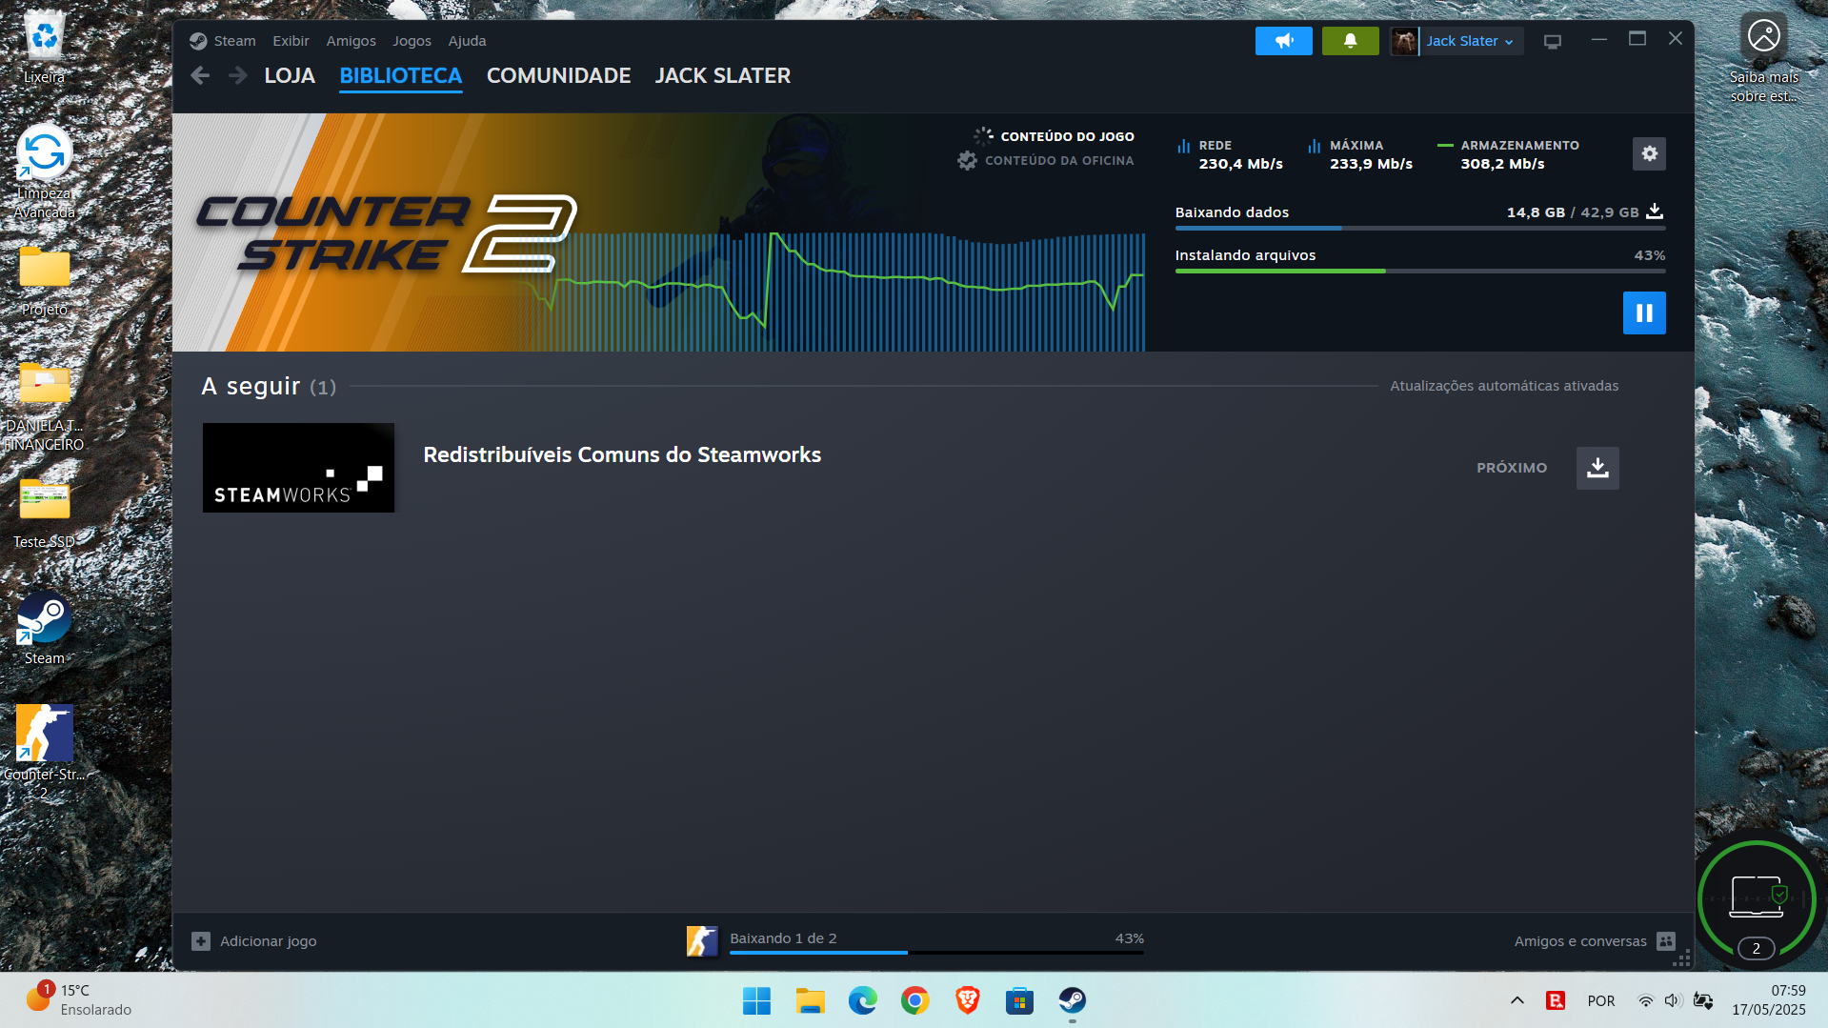Go forward with the right arrow
Image resolution: width=1828 pixels, height=1028 pixels.
coord(238,75)
